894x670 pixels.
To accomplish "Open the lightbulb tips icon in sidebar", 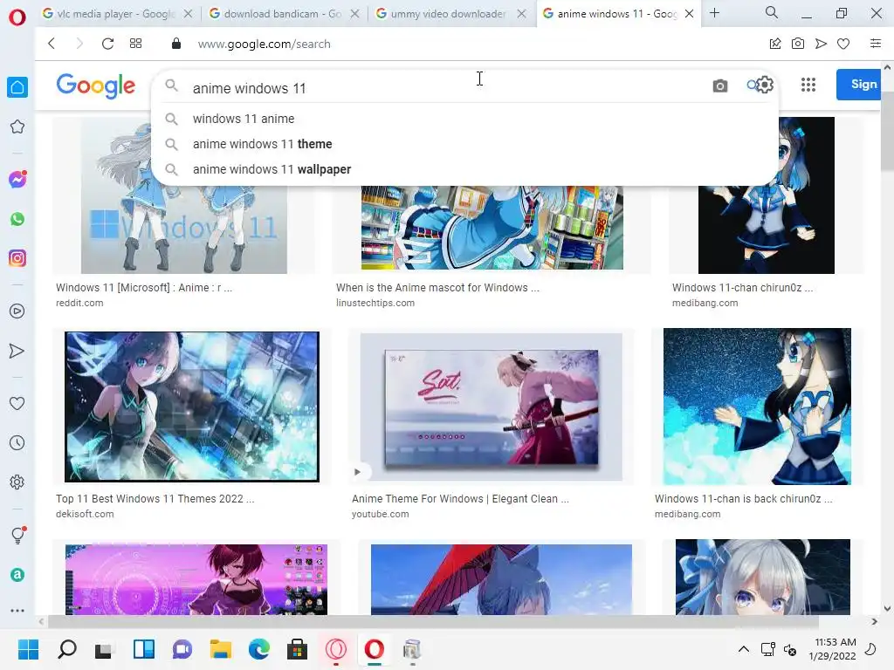I will (17, 535).
